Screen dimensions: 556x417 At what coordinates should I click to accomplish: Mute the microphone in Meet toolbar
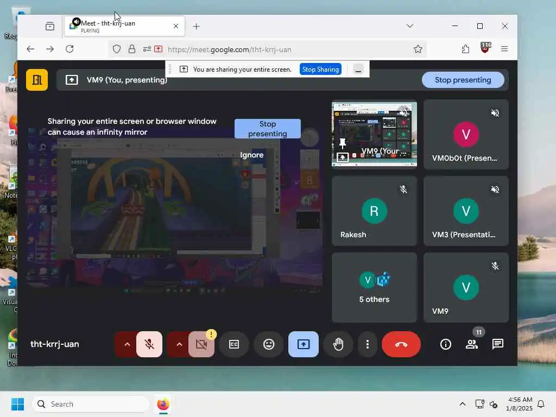[149, 344]
